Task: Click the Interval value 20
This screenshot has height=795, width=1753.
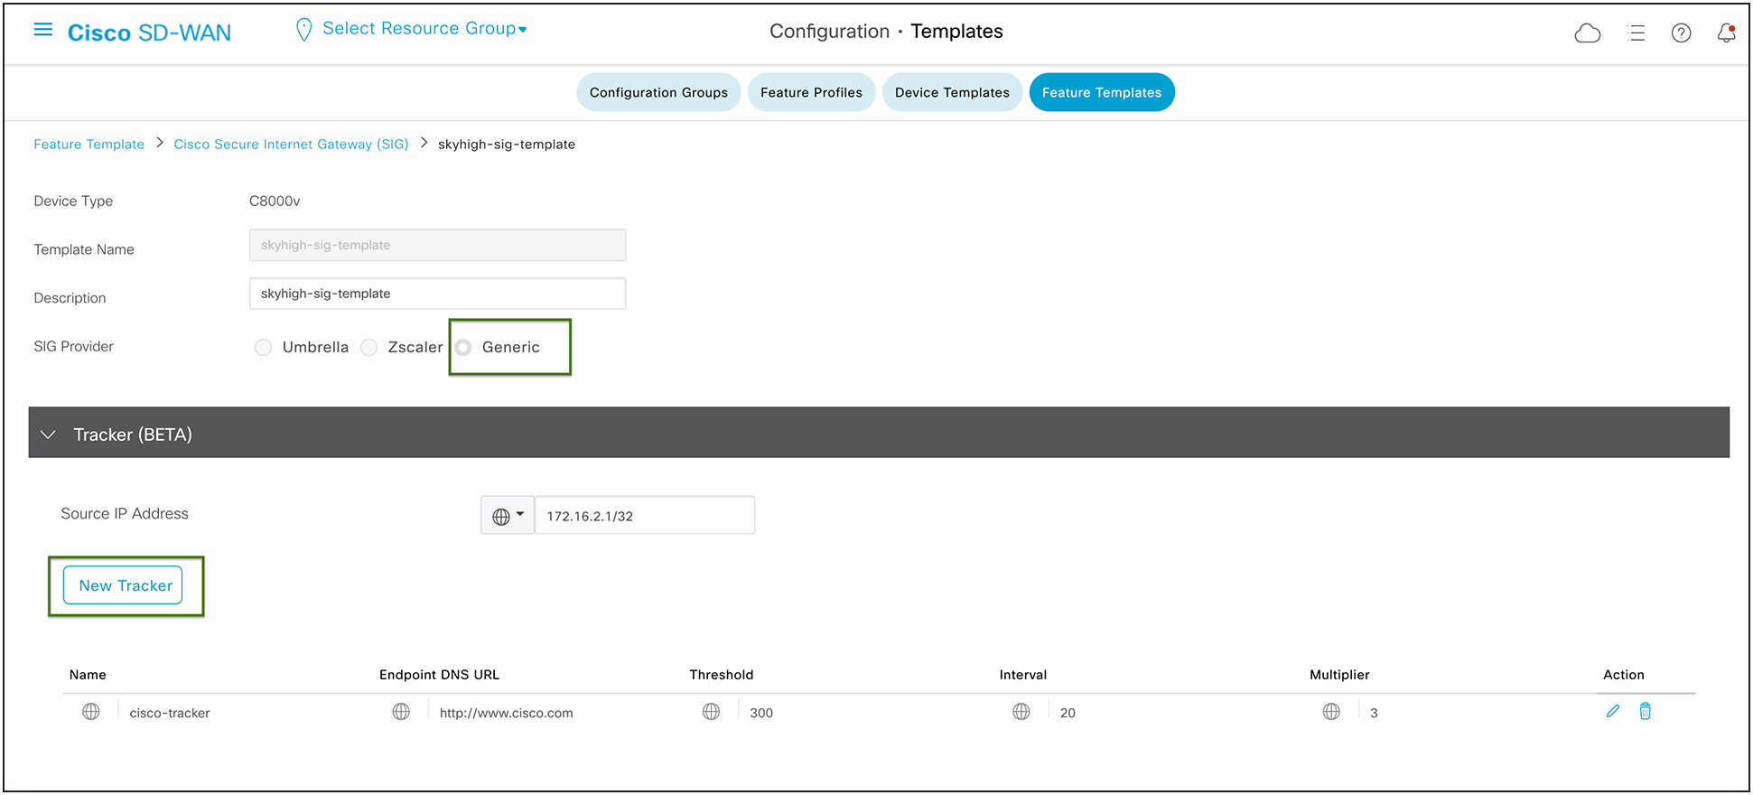Action: coord(1068,713)
